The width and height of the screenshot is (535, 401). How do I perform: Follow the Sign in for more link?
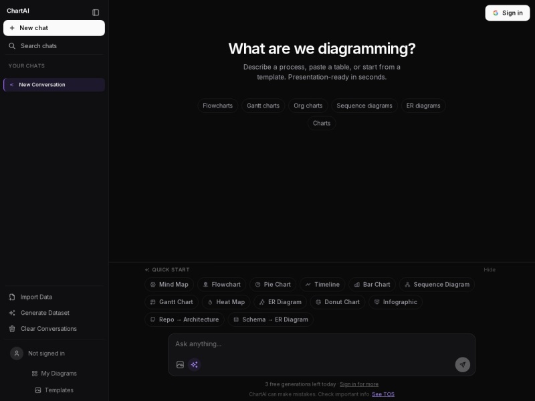tap(359, 384)
